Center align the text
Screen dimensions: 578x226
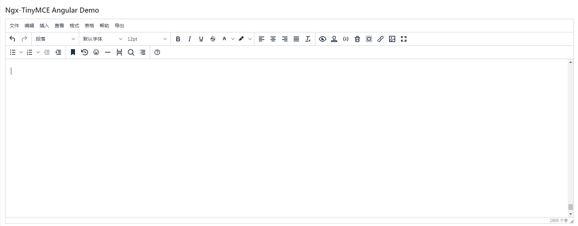[x=273, y=39]
